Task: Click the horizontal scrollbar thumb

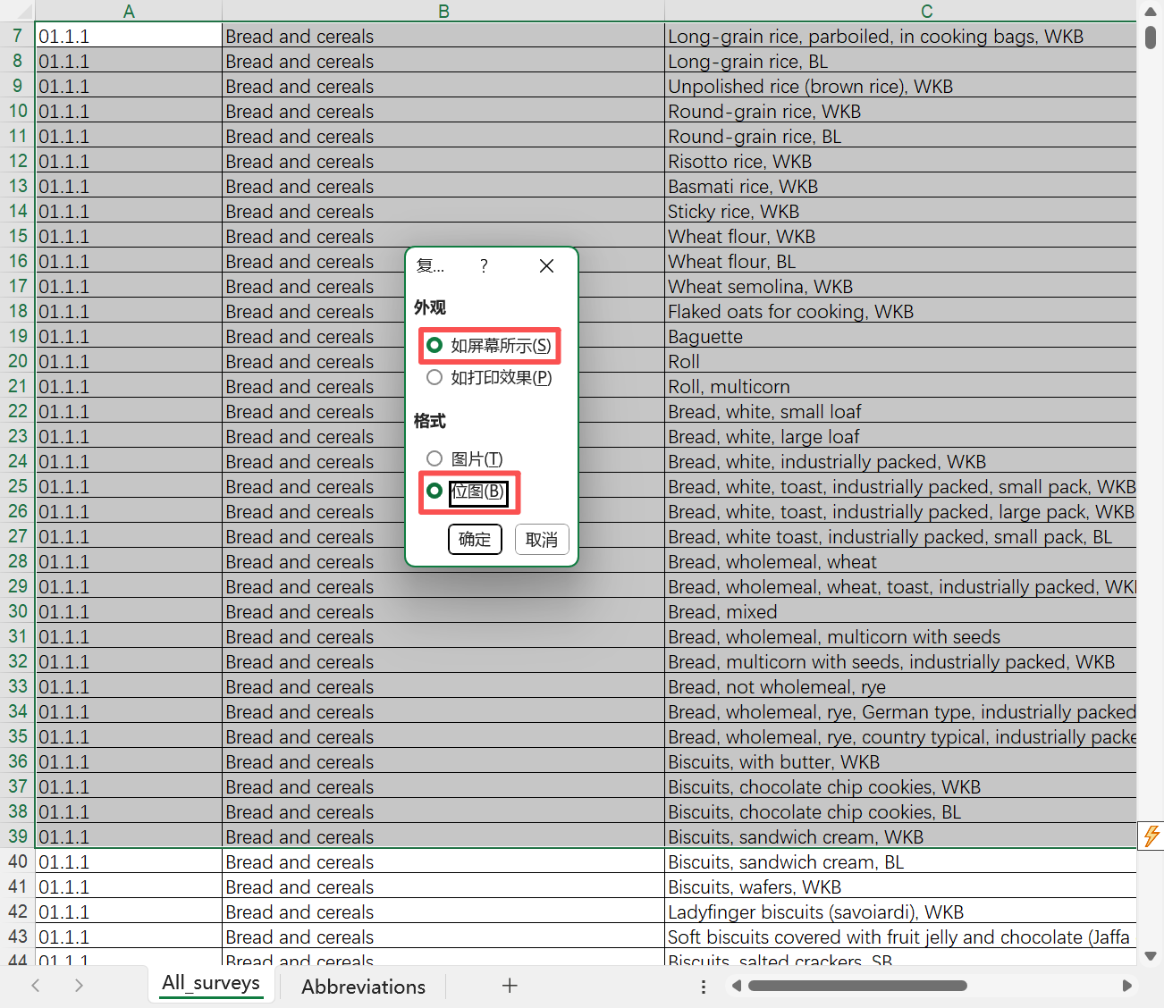Action: (x=857, y=986)
